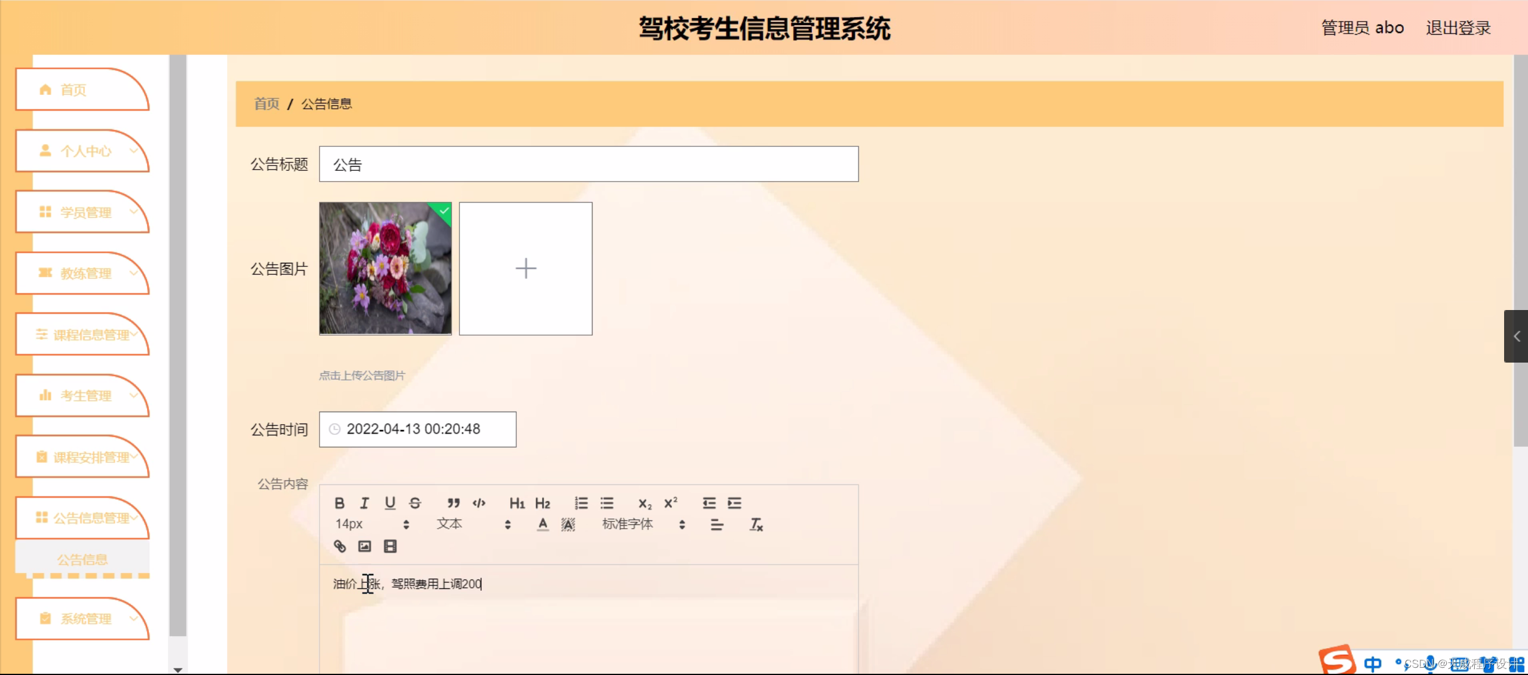This screenshot has height=675, width=1528.
Task: Insert a video using the video icon
Action: coord(389,545)
